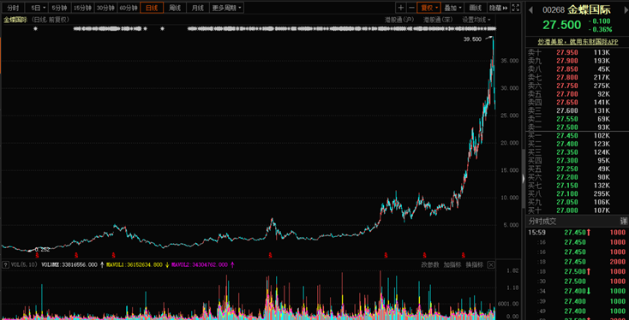Click 改参数 to edit indicator parameters

[430, 264]
